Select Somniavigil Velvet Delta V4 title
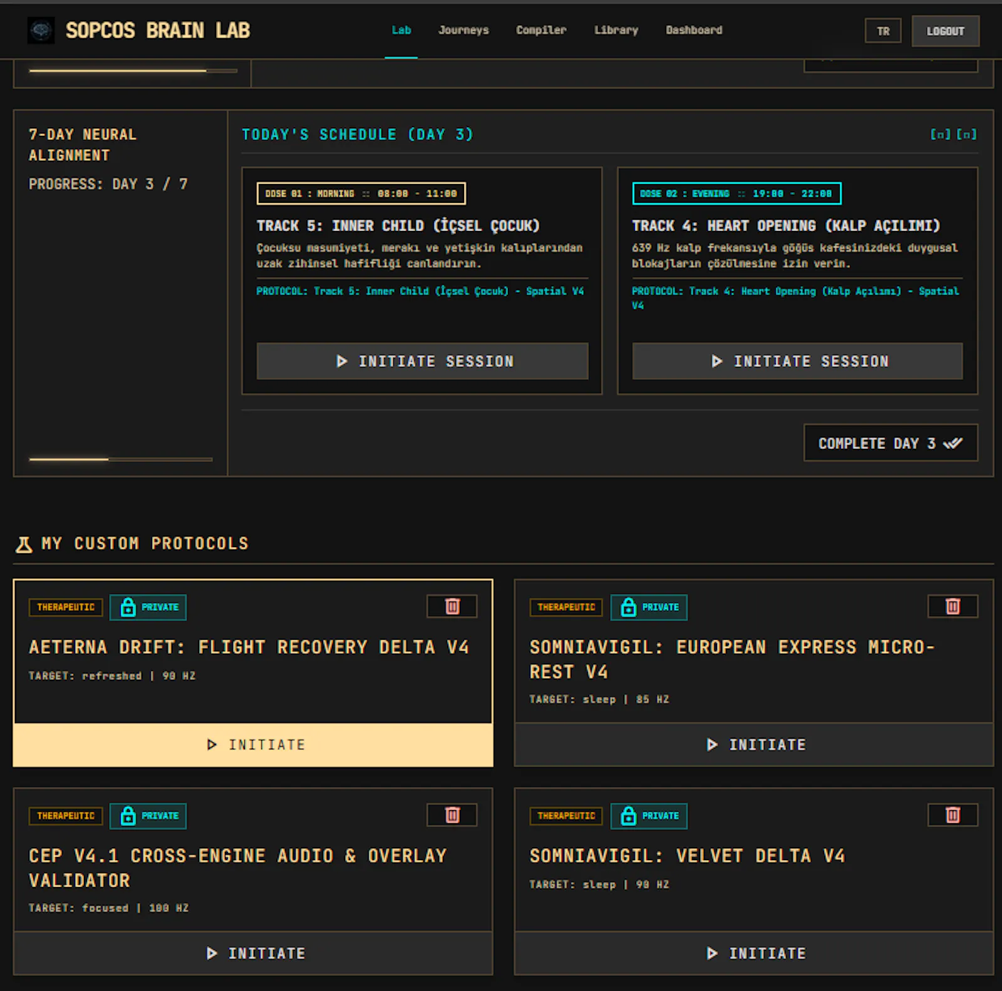 [687, 855]
